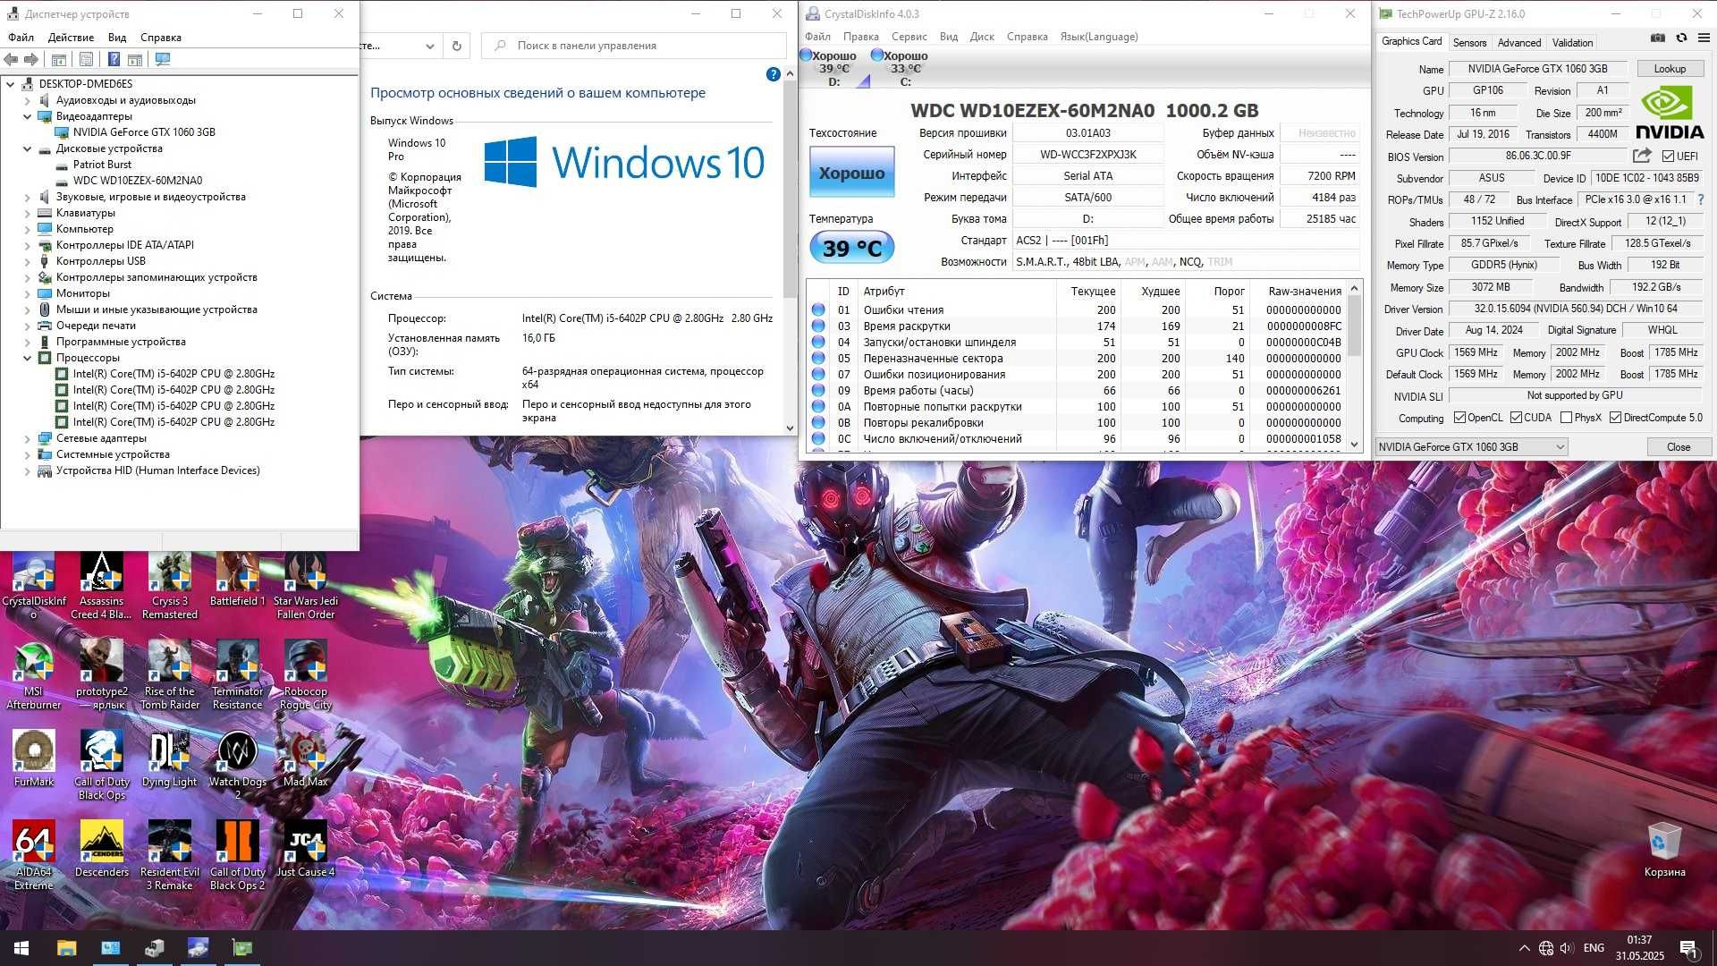
Task: Click the Bus Interface question-mark icon
Action: click(x=1701, y=199)
